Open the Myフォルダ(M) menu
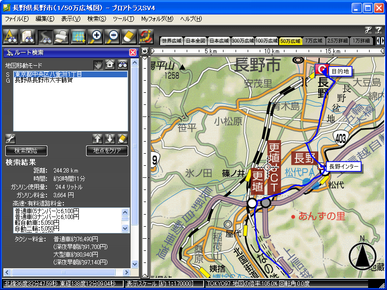Viewport: 387px width, 290px height. 157,19
